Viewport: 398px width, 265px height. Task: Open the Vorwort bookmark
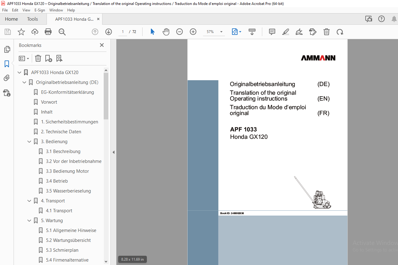49,102
